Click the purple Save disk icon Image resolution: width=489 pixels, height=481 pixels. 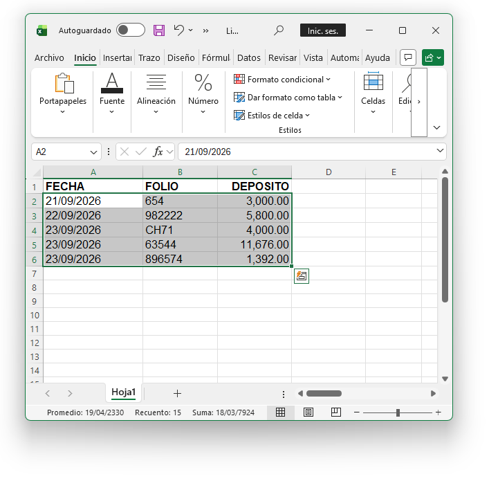159,30
